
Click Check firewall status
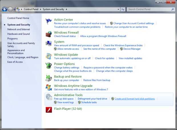[x=65, y=36]
